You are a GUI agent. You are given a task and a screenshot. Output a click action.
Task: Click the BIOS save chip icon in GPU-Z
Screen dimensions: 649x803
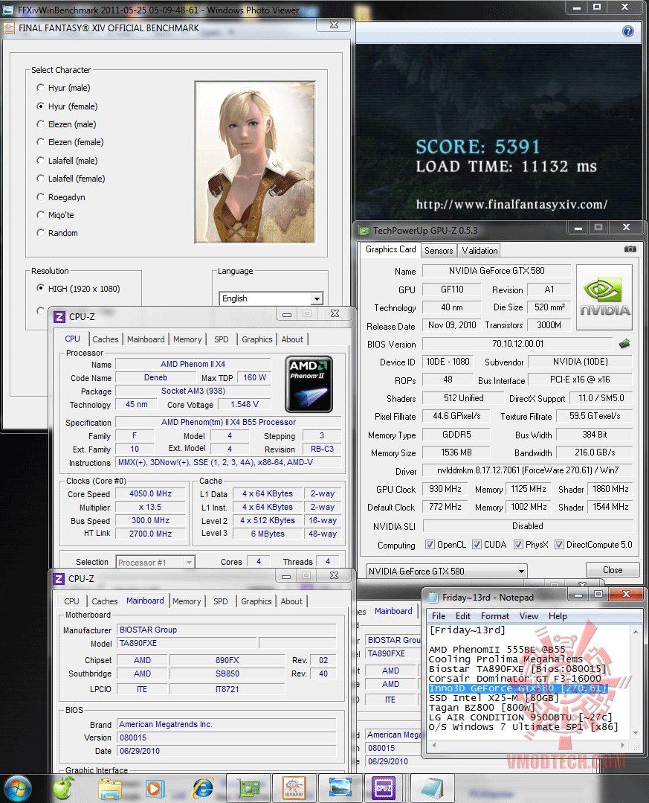[x=624, y=344]
